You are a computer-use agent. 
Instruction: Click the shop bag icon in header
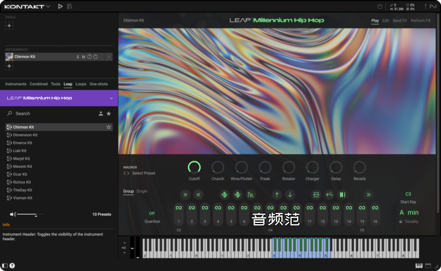tap(380, 7)
